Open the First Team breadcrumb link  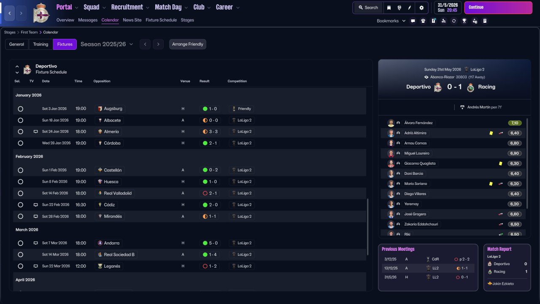29,32
